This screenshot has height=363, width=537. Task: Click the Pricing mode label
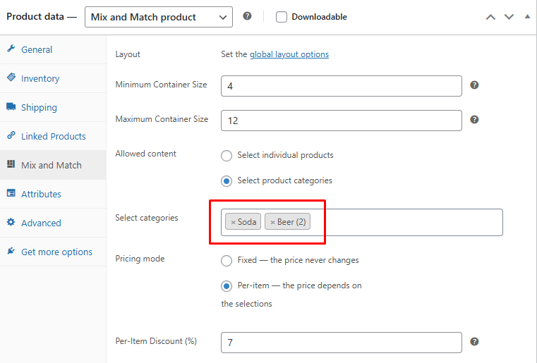tap(140, 259)
